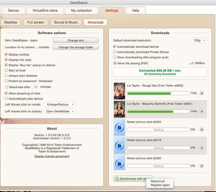Enable Protect by password option

[x=6, y=81]
